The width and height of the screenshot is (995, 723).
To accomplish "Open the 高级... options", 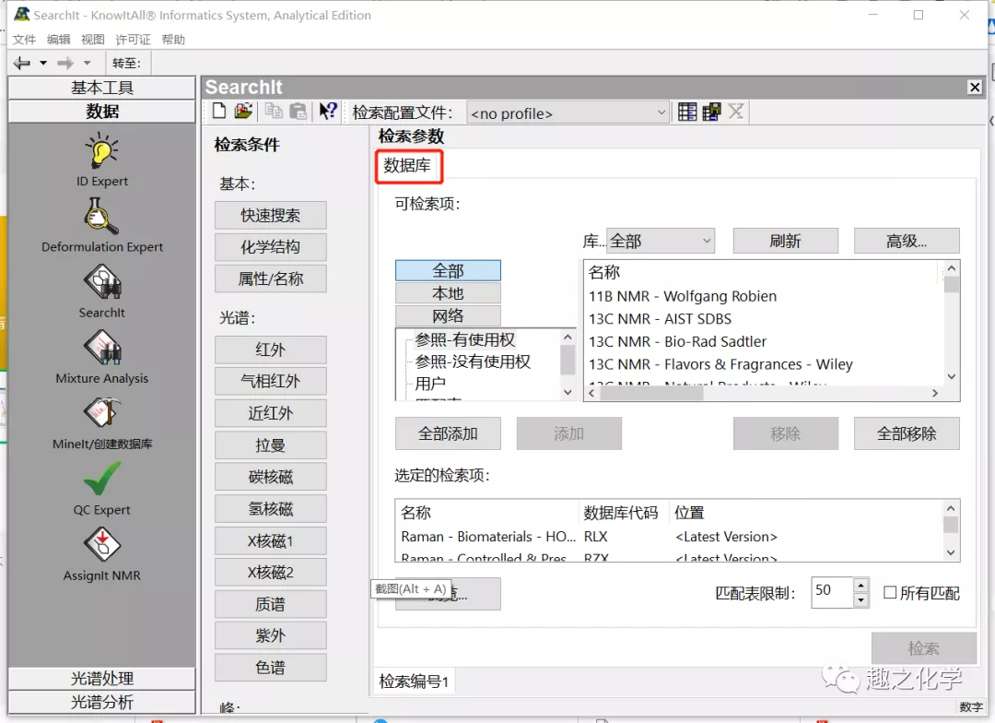I will pyautogui.click(x=907, y=241).
